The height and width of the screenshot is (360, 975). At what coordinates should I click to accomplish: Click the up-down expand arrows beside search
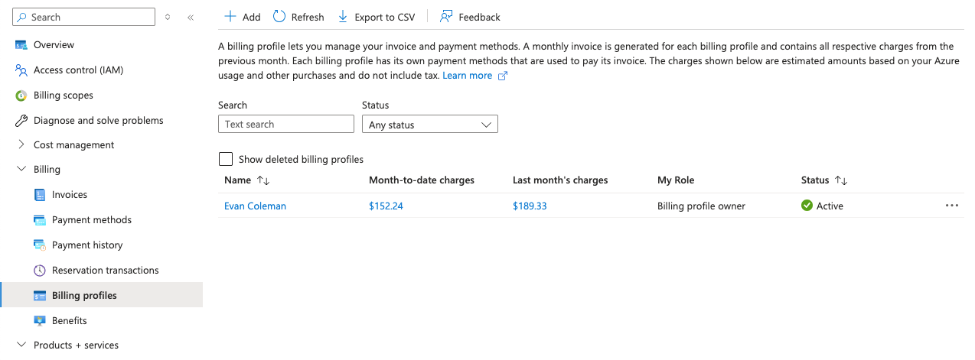(168, 17)
